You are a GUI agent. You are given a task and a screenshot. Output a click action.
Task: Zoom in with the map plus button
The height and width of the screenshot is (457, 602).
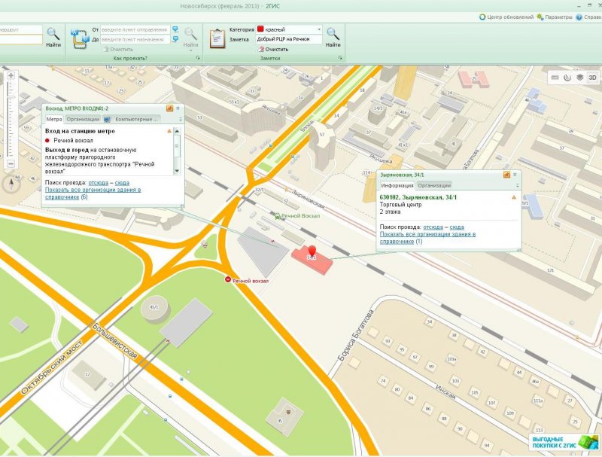(11, 75)
